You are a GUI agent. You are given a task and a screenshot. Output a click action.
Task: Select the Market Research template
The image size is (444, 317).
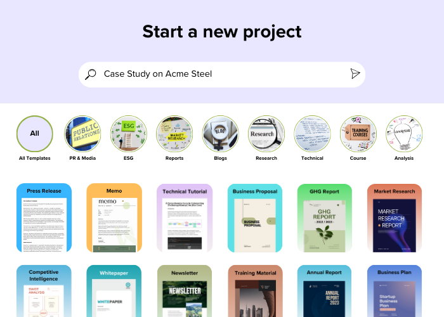pos(395,218)
